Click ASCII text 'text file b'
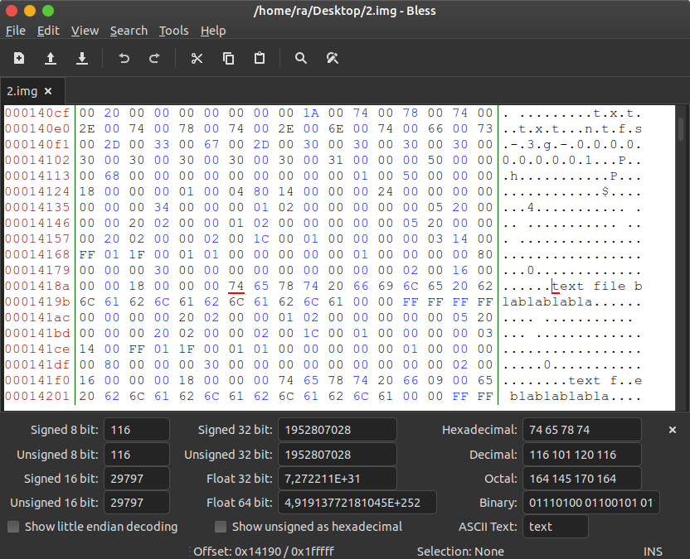The height and width of the screenshot is (559, 690). tap(597, 286)
